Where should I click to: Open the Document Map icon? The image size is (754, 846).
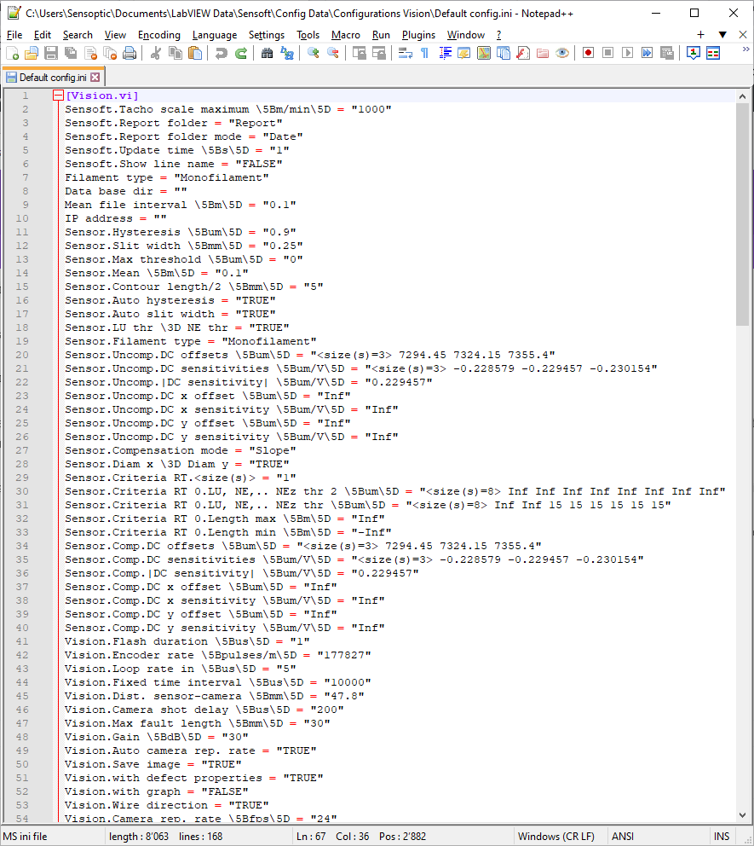484,53
